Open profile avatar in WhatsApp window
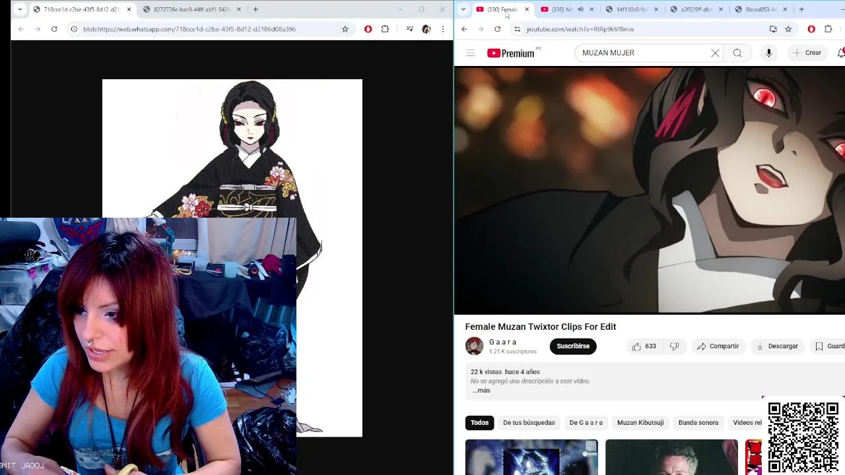This screenshot has height=475, width=845. click(426, 29)
